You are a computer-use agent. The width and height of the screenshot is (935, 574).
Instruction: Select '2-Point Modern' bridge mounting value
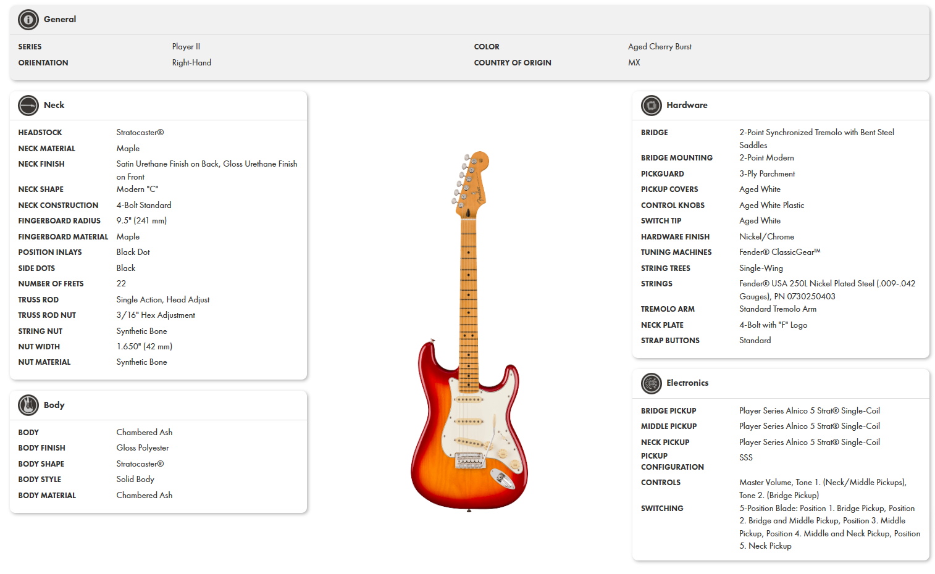tap(766, 158)
